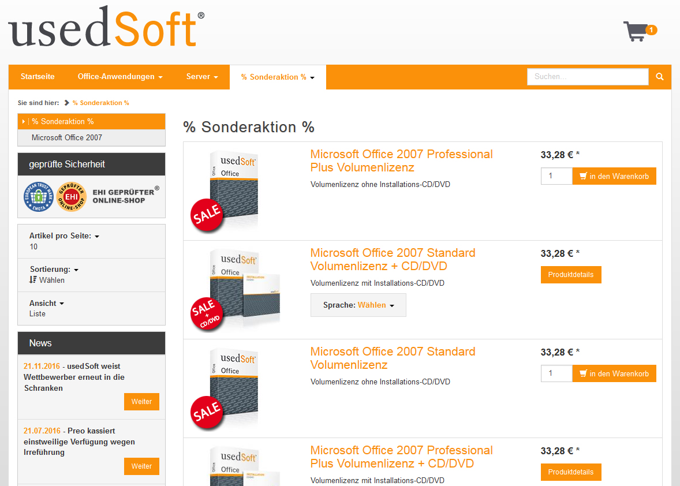Expand the Office-Anwendungen menu

(120, 77)
